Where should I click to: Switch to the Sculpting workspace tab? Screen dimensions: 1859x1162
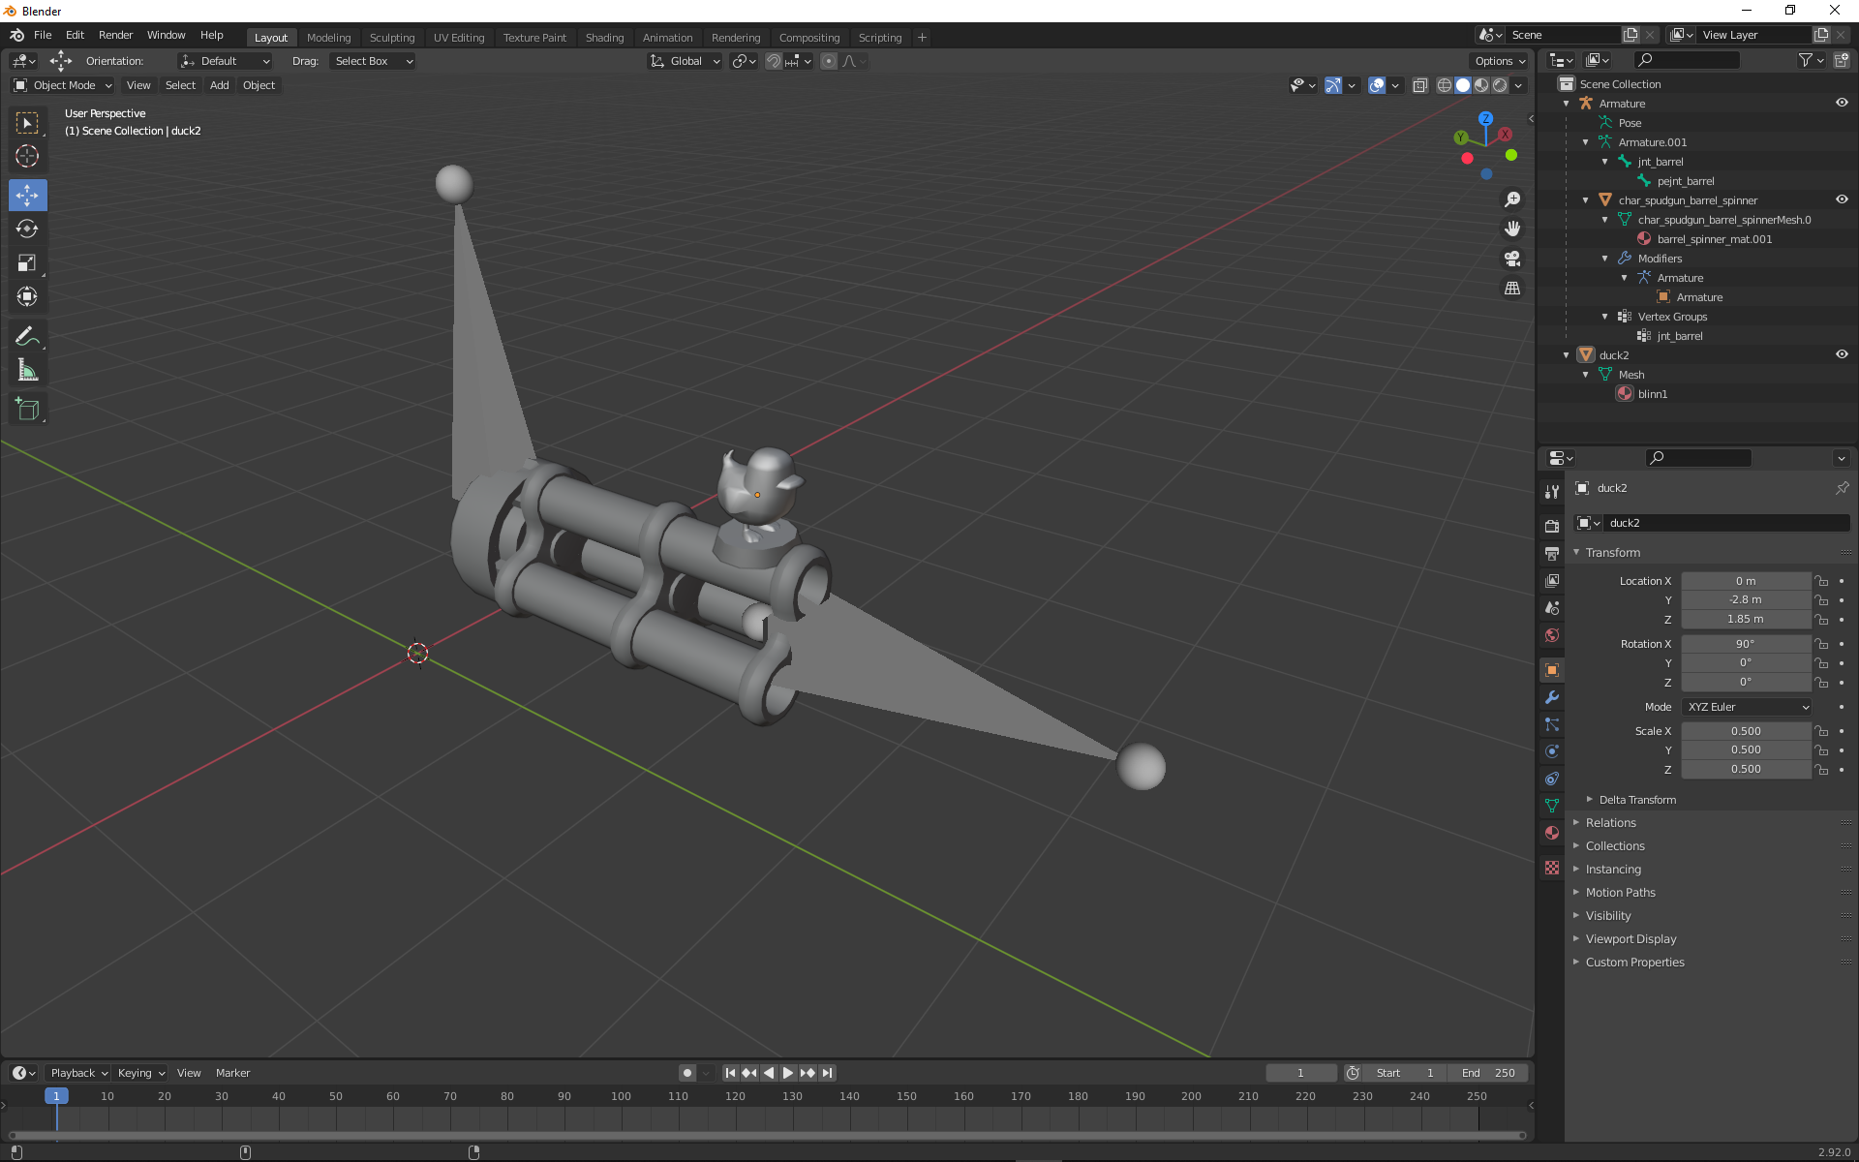pos(392,38)
